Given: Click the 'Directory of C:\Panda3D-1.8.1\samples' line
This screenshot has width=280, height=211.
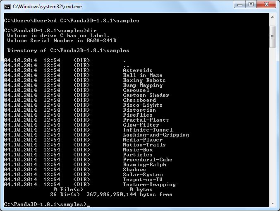Looking at the screenshot, I should pos(68,50).
